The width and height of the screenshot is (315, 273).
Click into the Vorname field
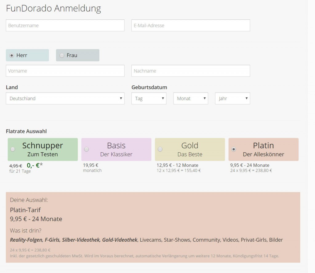coord(65,71)
